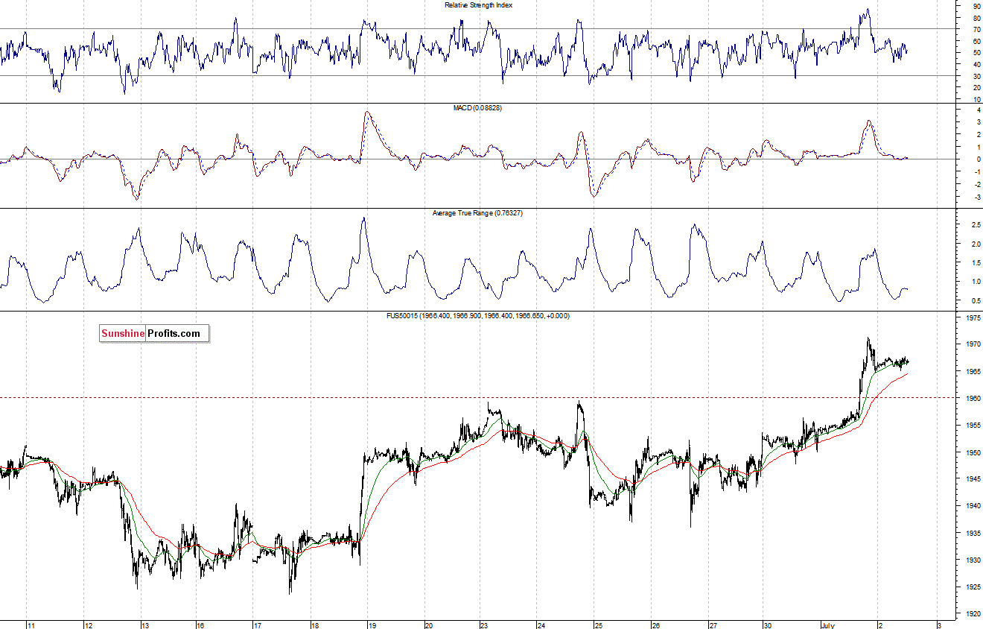Click the date label 24 on time axis
Image resolution: width=983 pixels, height=629 pixels.
coord(541,625)
